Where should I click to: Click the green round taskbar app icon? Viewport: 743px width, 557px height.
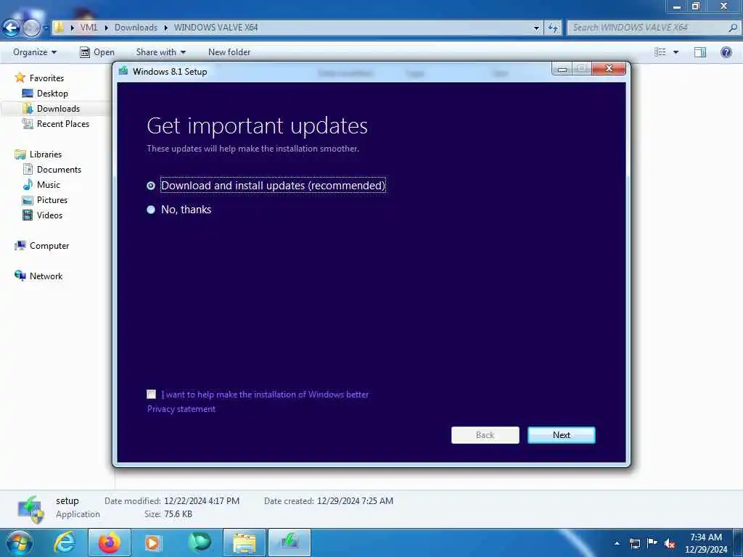point(200,542)
